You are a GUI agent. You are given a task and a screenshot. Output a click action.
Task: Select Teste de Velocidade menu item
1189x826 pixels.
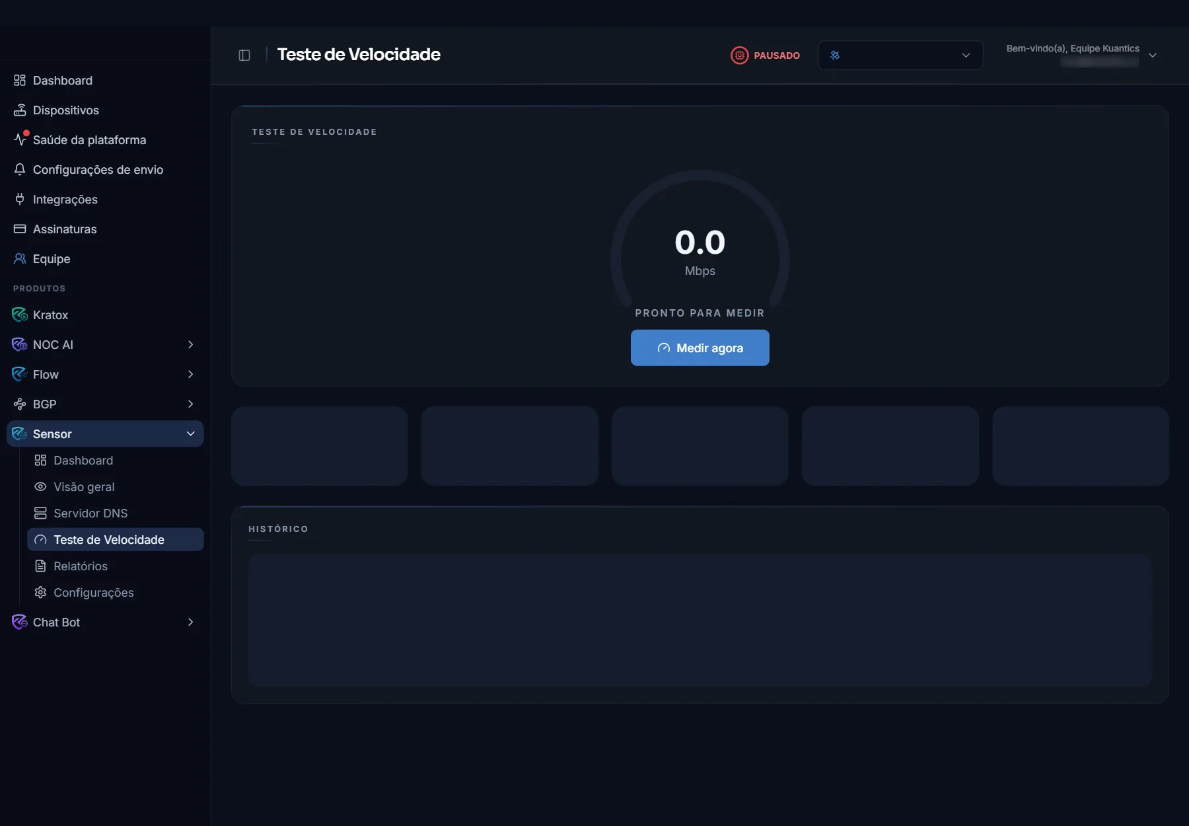[x=116, y=539]
